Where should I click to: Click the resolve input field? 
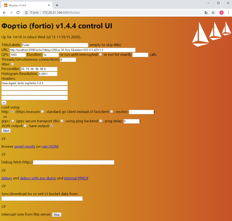141,112
